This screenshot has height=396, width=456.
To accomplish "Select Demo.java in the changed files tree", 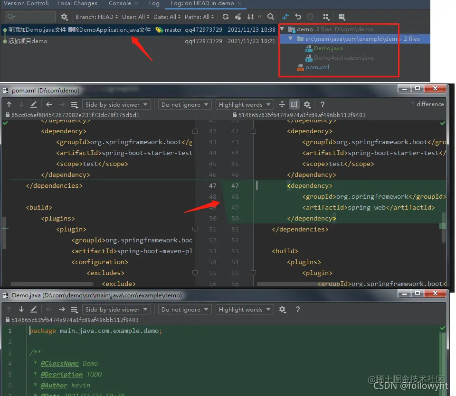I will [x=328, y=48].
